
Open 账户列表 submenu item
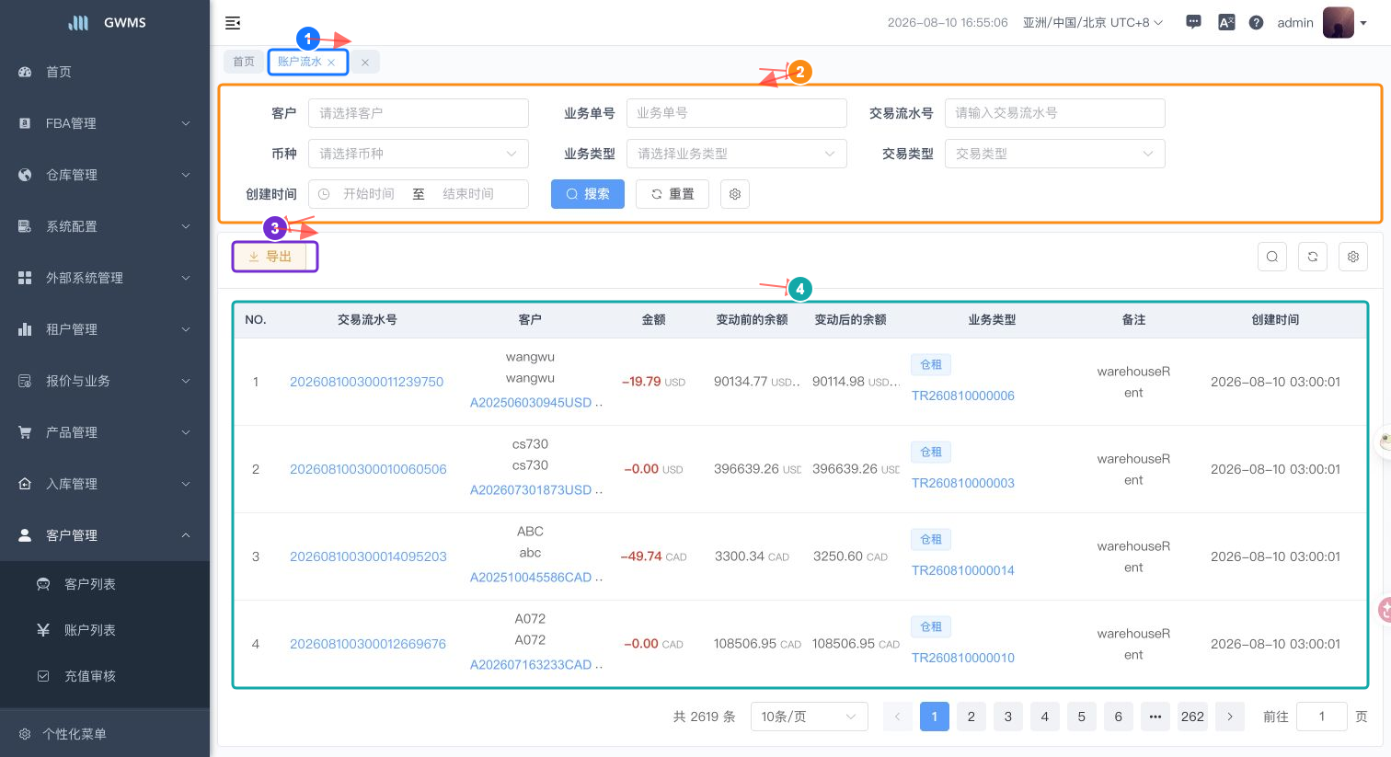point(105,630)
